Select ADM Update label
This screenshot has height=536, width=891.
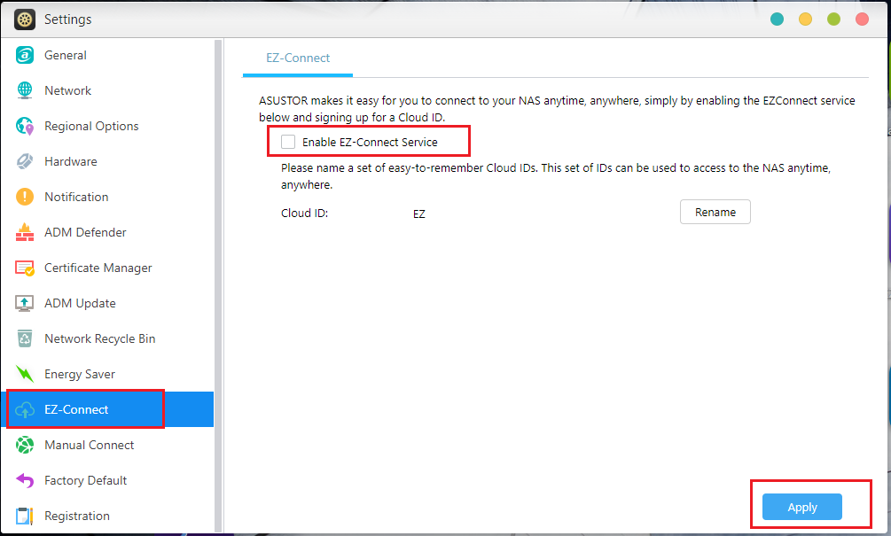80,303
